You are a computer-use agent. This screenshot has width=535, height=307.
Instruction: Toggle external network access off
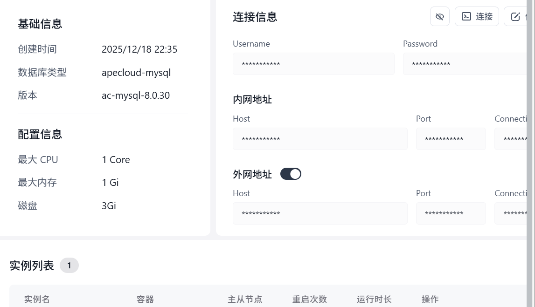click(x=291, y=173)
